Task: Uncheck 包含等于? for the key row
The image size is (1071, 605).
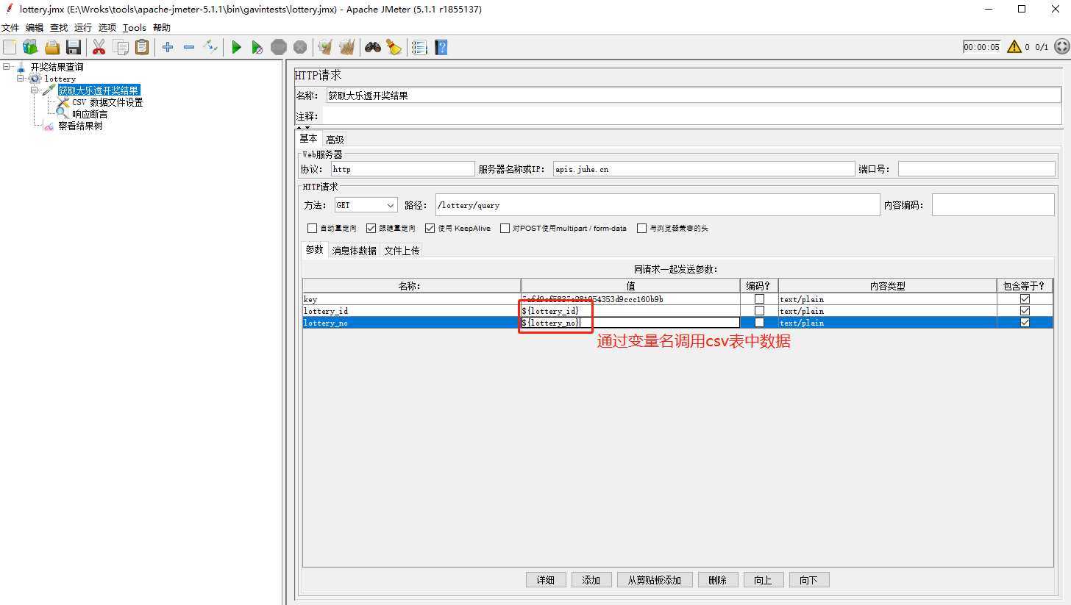Action: pos(1025,299)
